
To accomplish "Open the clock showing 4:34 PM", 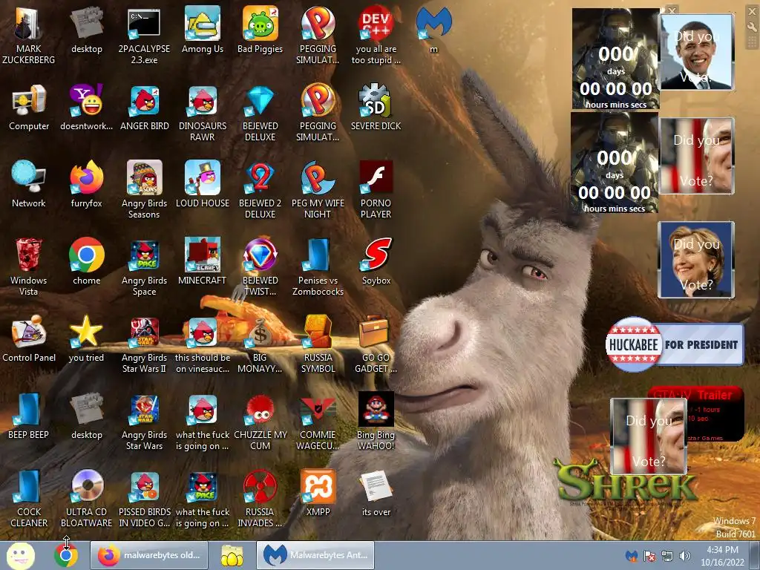I will (x=722, y=556).
